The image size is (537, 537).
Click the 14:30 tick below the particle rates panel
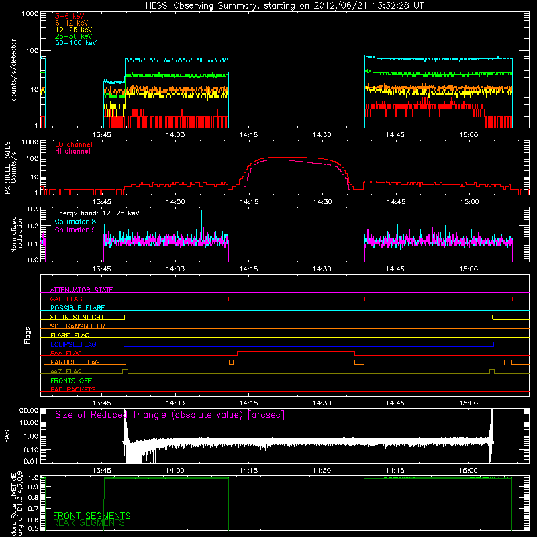click(322, 202)
